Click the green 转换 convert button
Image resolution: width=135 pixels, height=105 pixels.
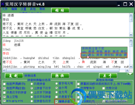pos(60,76)
